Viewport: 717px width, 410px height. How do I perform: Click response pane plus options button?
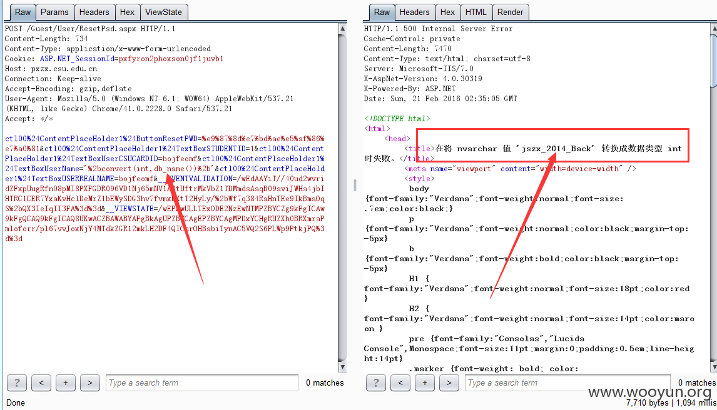tap(424, 382)
